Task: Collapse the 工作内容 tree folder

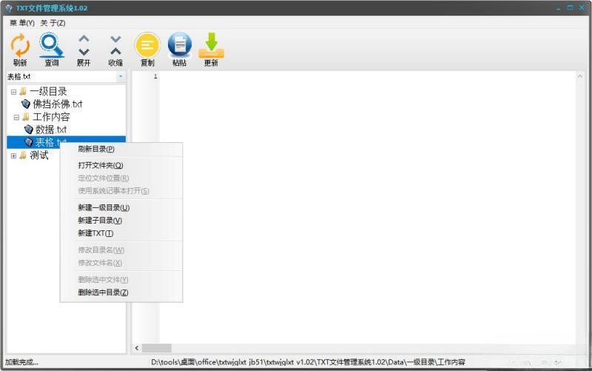Action: click(16, 117)
